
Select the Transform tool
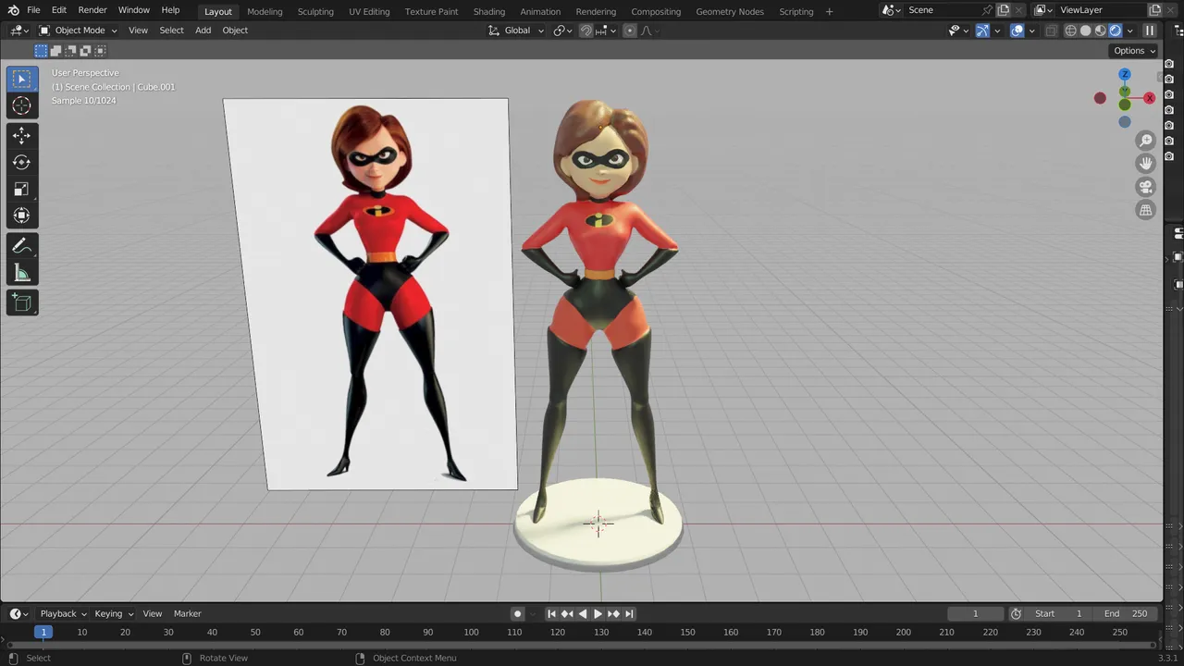[x=22, y=216]
